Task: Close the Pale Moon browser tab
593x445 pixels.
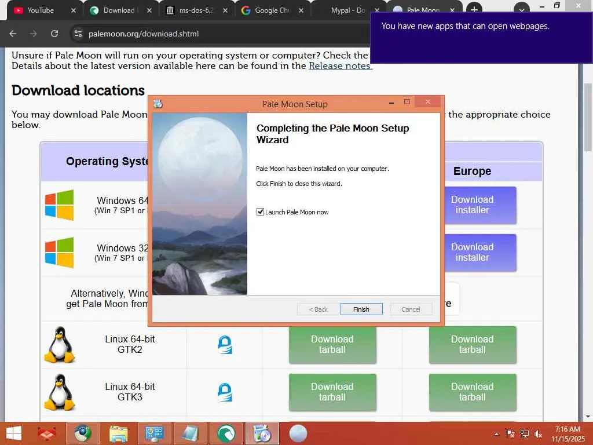Action: (x=452, y=10)
